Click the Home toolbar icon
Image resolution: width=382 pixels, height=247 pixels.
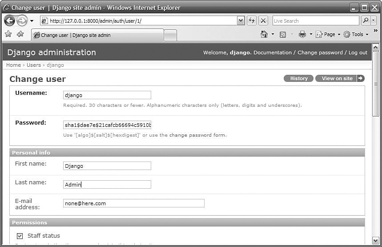point(264,34)
